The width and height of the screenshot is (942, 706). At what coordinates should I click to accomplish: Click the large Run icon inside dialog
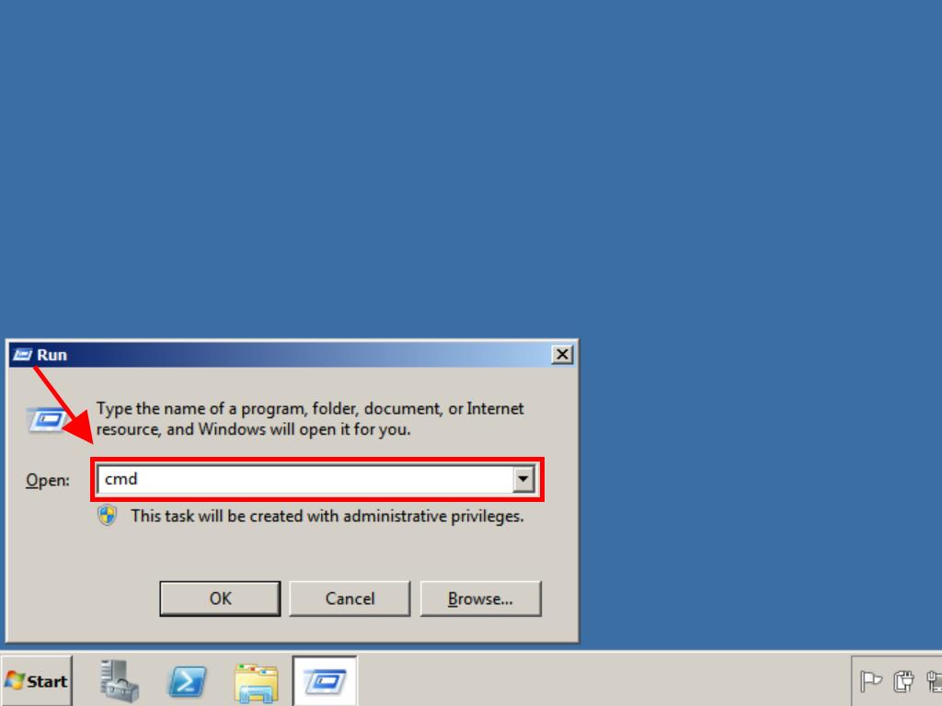pyautogui.click(x=48, y=419)
